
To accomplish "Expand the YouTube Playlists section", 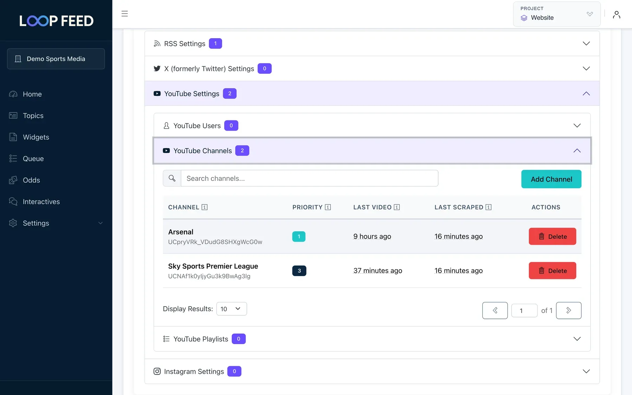I will pyautogui.click(x=372, y=339).
